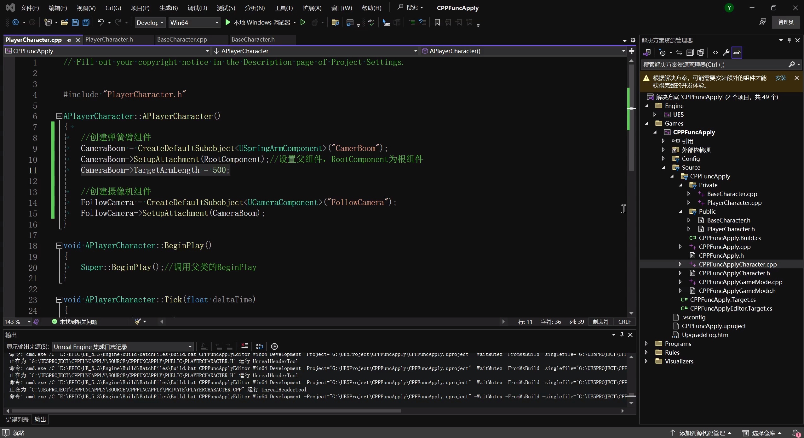The width and height of the screenshot is (804, 438).
Task: Click the 安装 link in the warning banner
Action: (x=781, y=78)
